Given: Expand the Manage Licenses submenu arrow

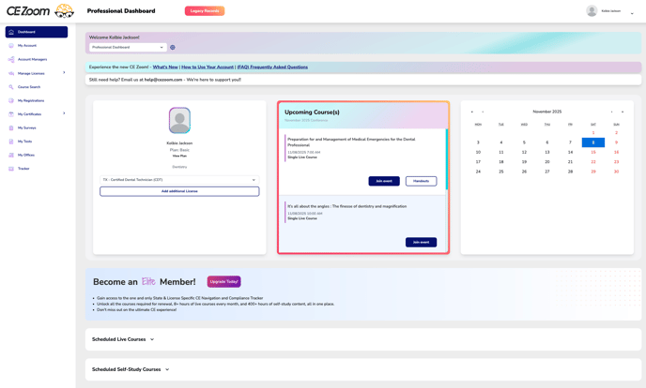Looking at the screenshot, I should 64,73.
